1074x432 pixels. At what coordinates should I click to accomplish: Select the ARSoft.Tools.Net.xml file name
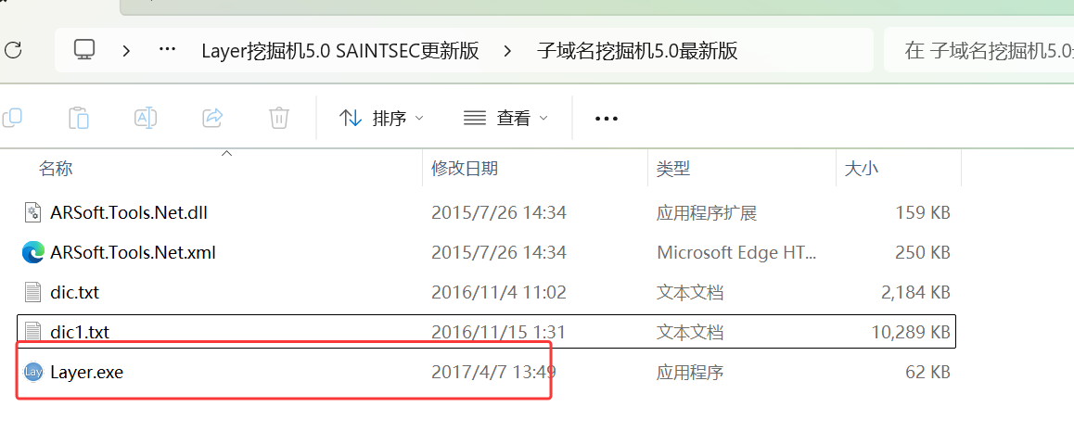point(133,253)
